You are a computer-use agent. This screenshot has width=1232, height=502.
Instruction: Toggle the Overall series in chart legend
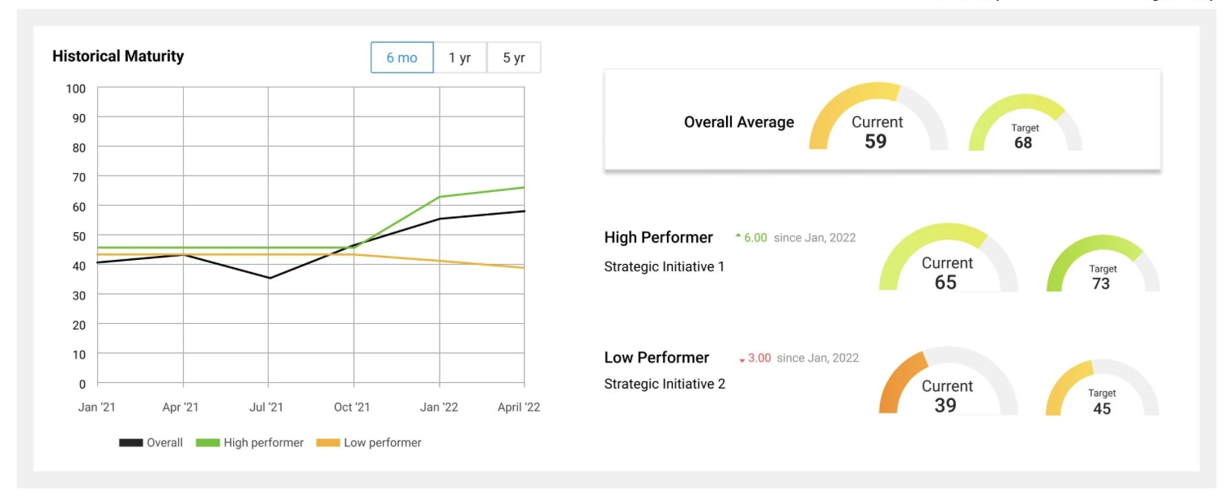click(151, 443)
